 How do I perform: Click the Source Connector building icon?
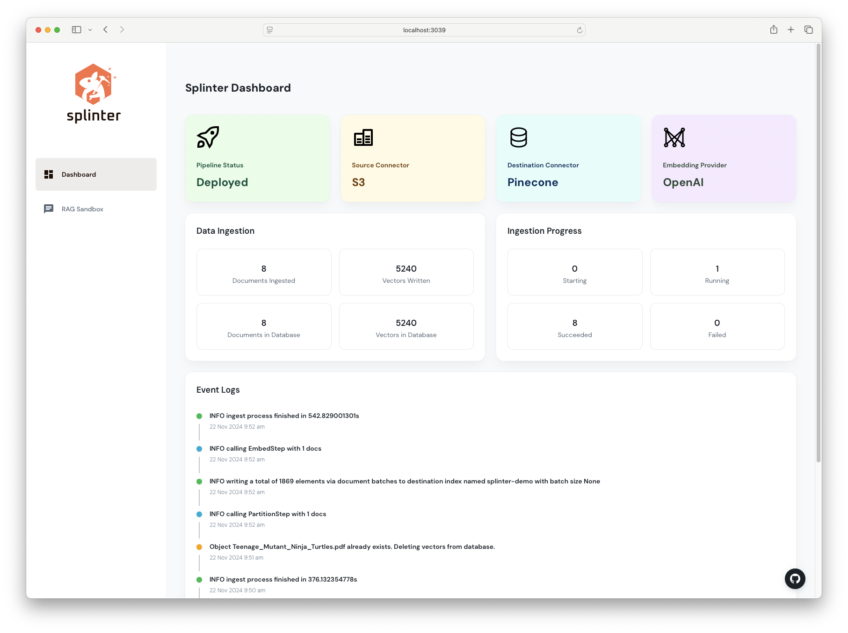363,137
